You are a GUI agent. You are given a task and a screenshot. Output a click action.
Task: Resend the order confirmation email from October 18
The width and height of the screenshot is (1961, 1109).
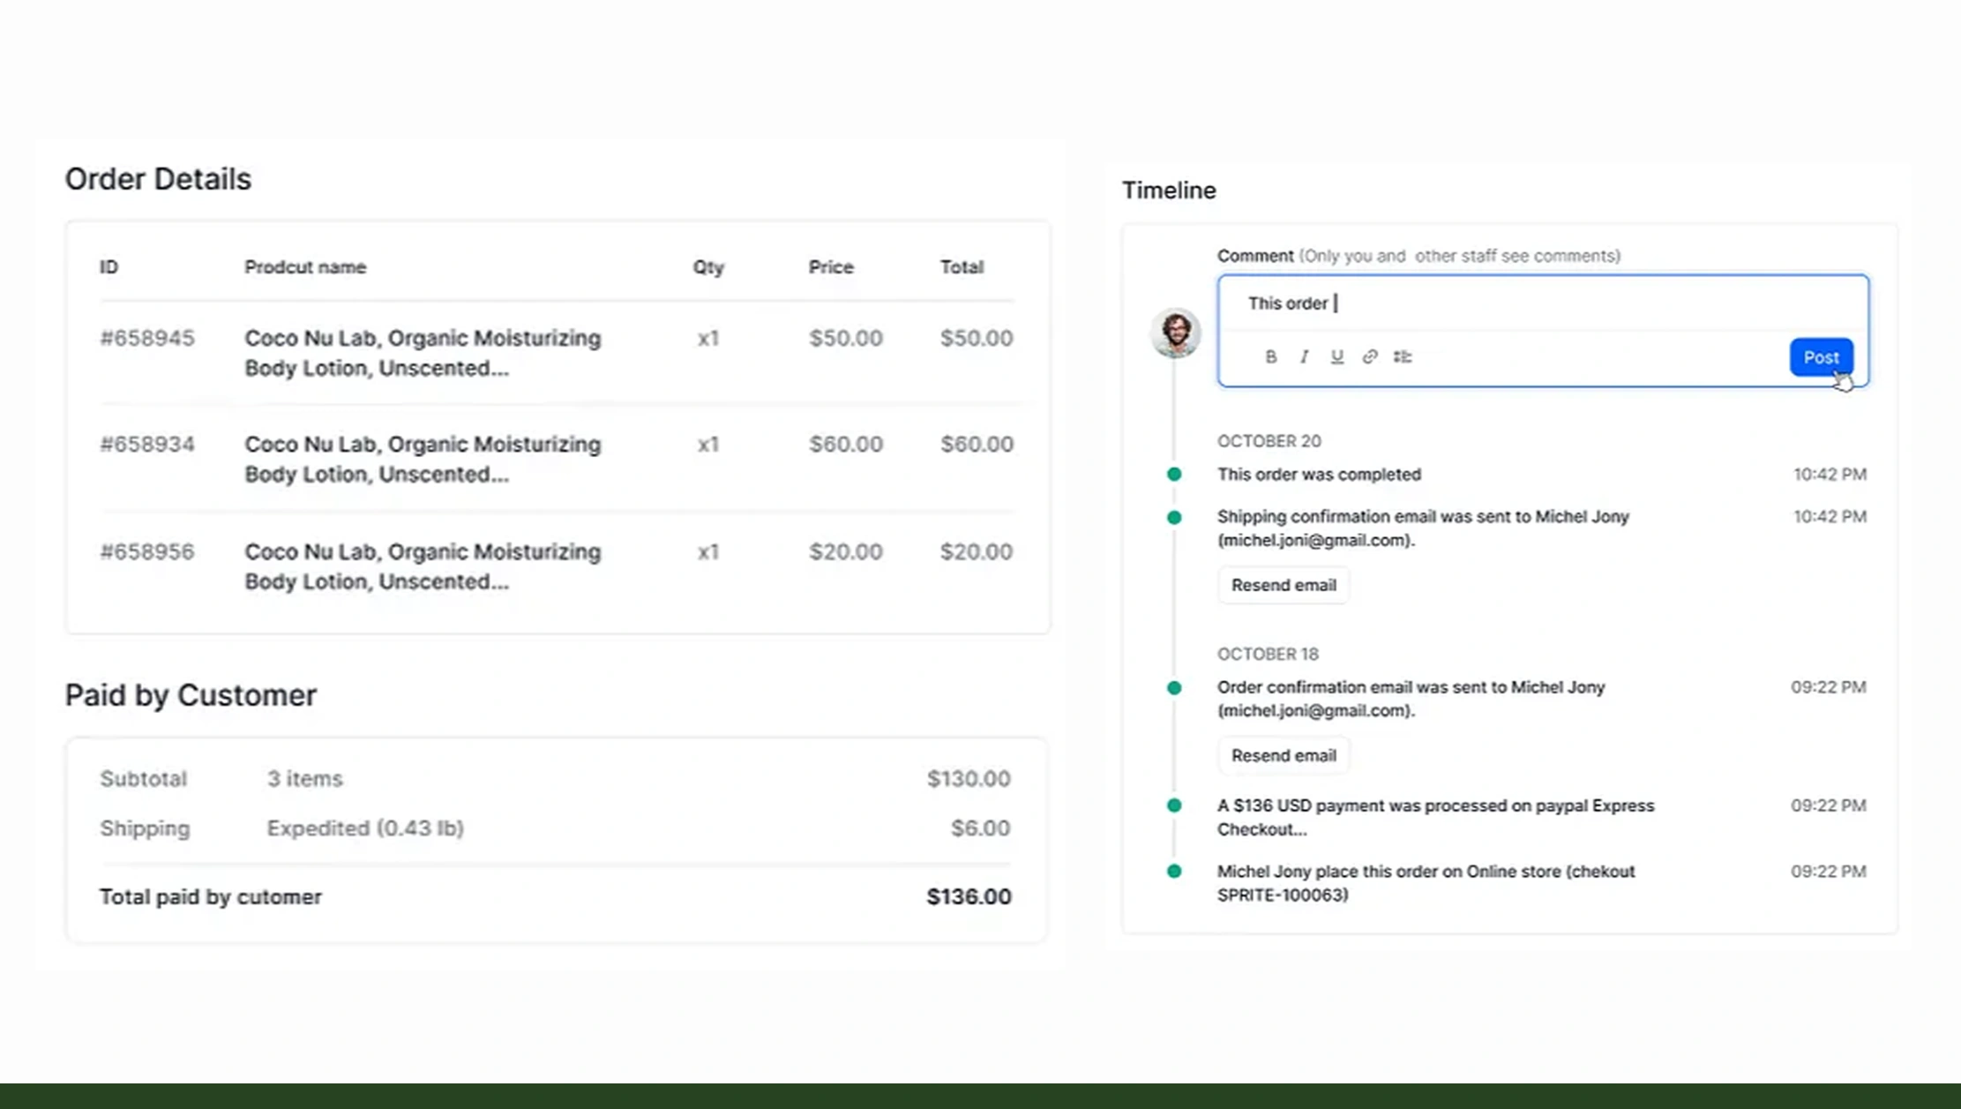(x=1283, y=754)
